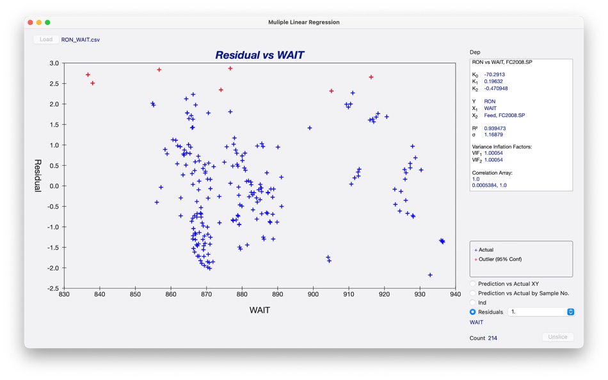608x380 pixels.
Task: Click the Unslice button
Action: 557,336
